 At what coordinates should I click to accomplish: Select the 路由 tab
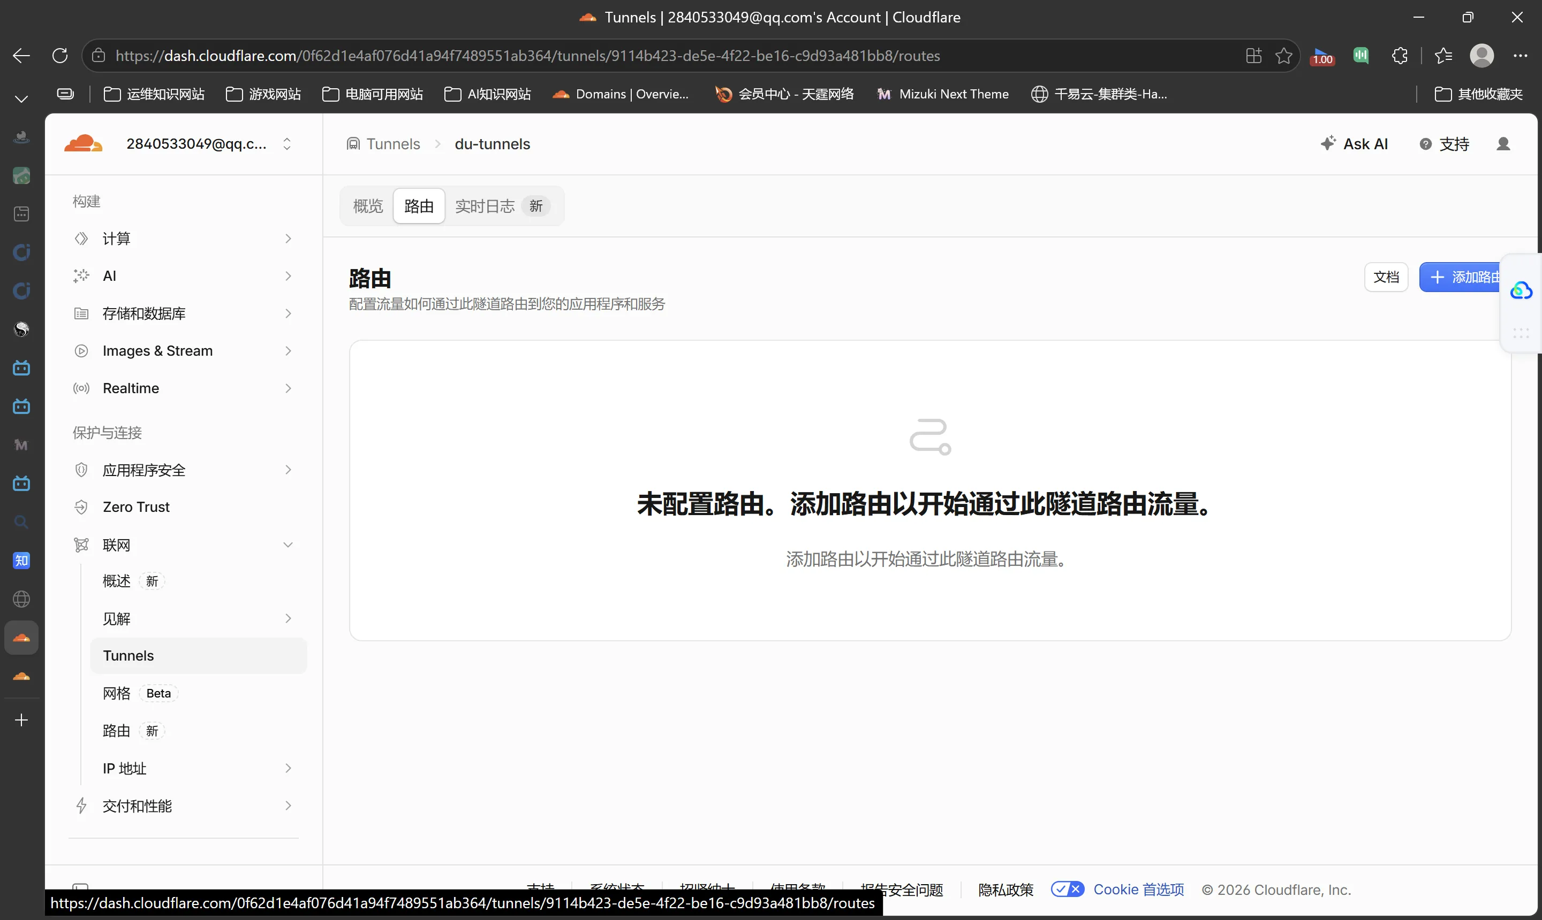tap(419, 206)
